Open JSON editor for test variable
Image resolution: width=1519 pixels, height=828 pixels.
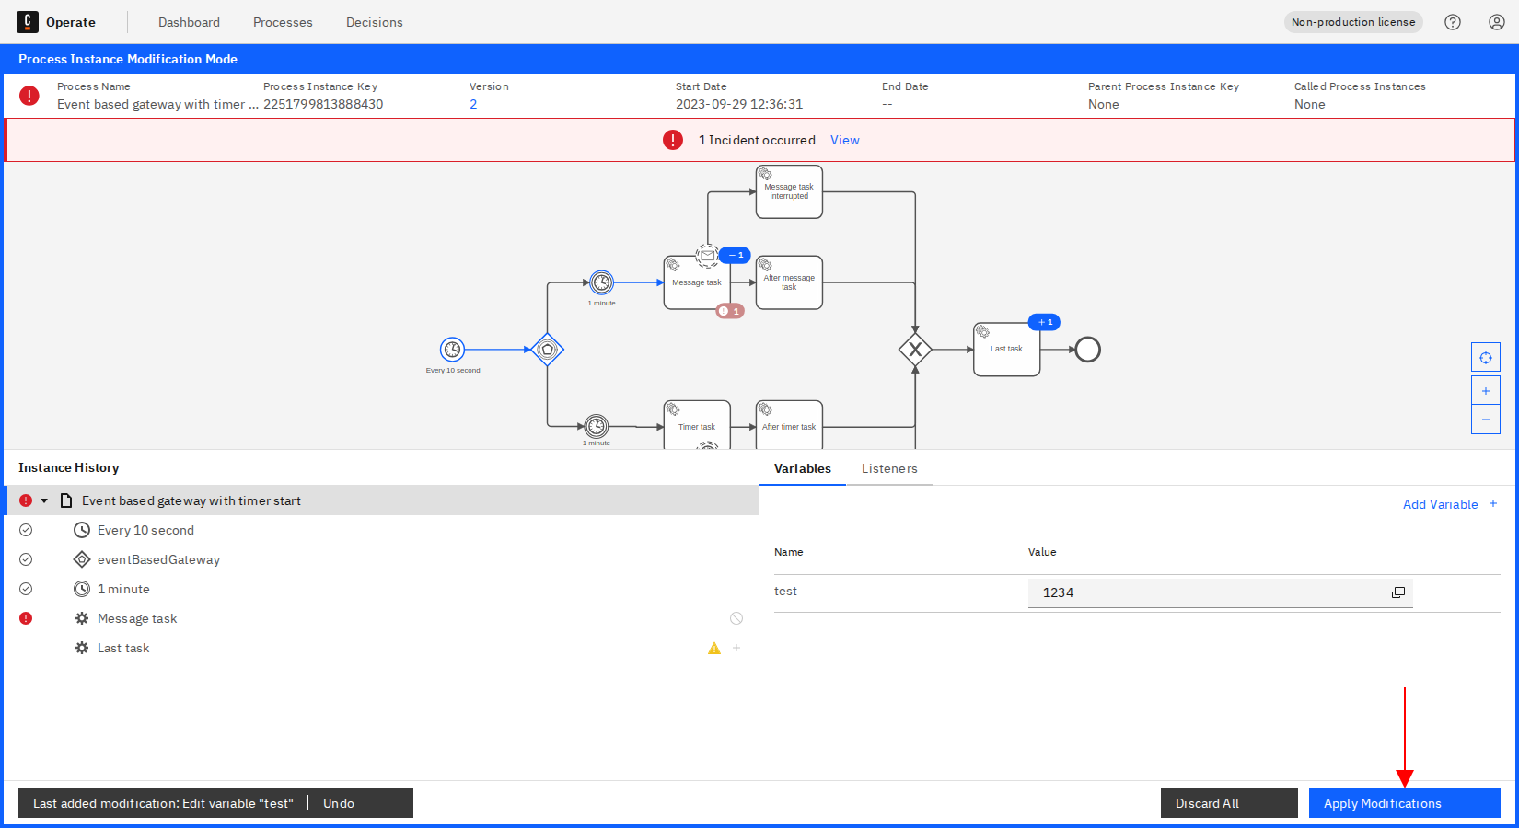(1397, 592)
